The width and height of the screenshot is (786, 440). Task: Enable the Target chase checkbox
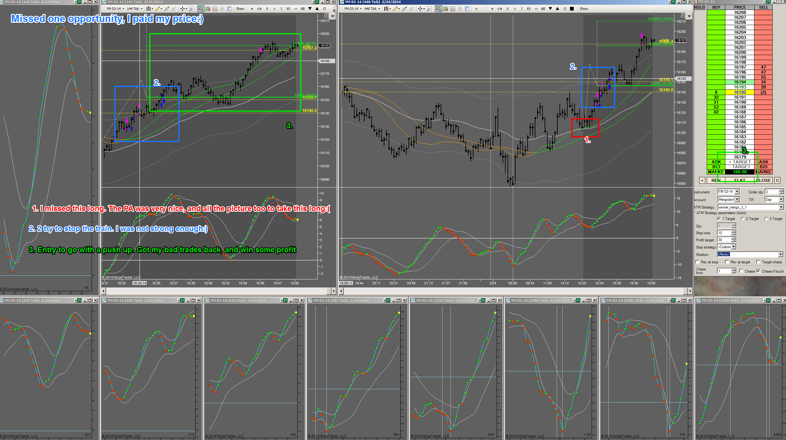tap(758, 262)
